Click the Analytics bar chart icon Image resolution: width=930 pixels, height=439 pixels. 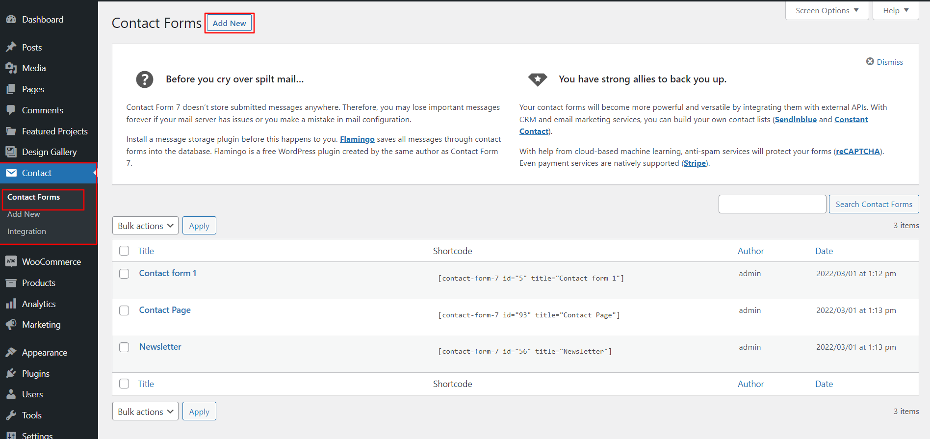11,304
